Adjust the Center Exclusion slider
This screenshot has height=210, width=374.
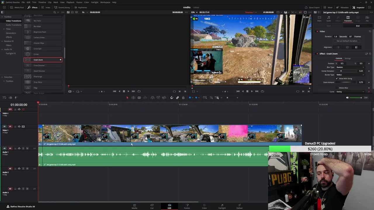[346, 71]
